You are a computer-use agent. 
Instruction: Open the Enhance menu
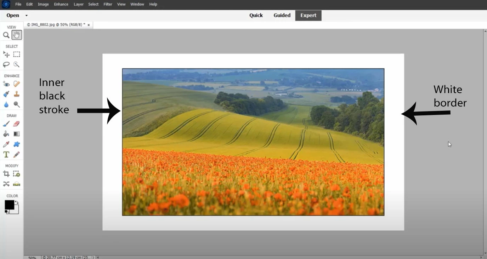[61, 4]
